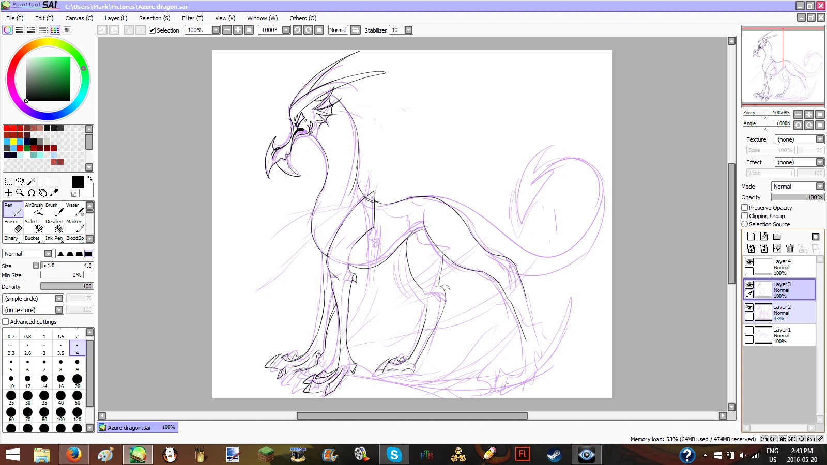827x465 pixels.
Task: Open Firefox from the taskbar
Action: pos(74,455)
